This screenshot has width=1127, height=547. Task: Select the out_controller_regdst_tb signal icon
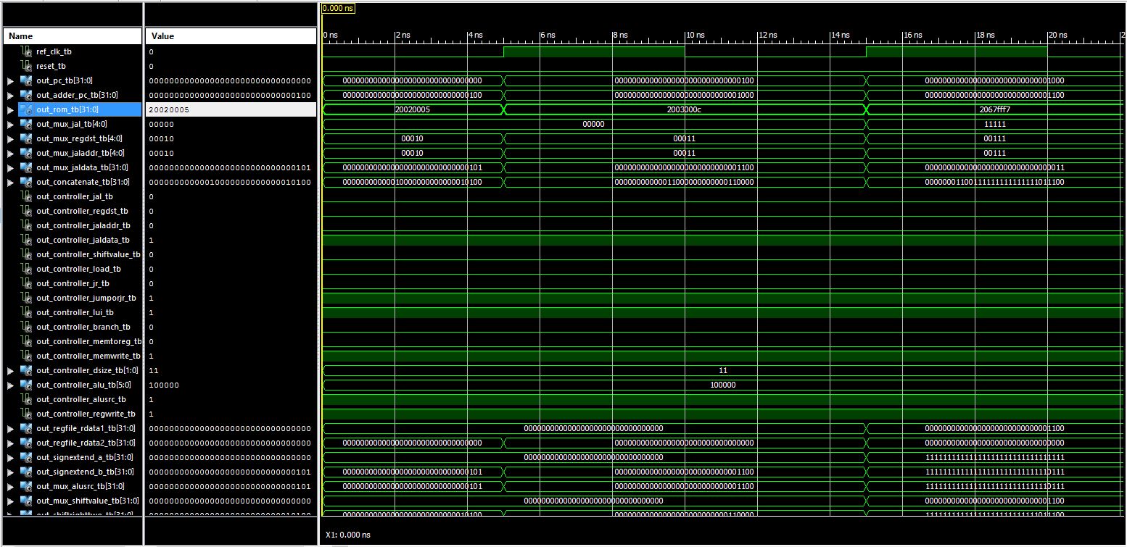[x=27, y=211]
